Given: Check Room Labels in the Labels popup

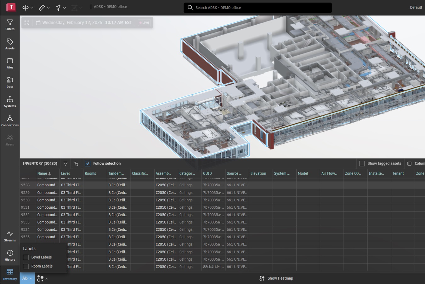Looking at the screenshot, I should click(25, 266).
